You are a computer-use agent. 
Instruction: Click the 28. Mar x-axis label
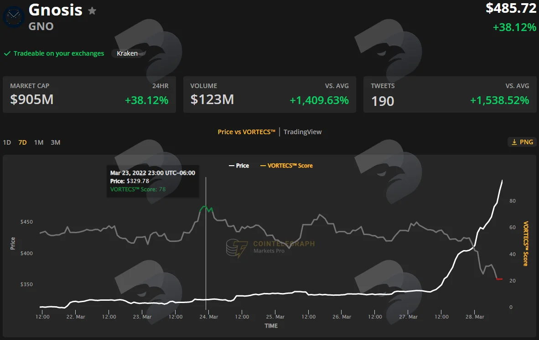click(x=475, y=317)
